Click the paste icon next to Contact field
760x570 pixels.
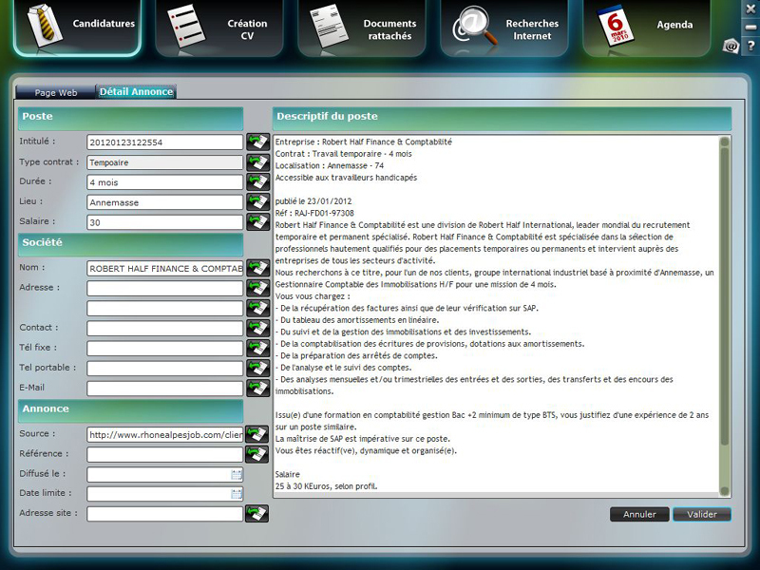[x=257, y=328]
